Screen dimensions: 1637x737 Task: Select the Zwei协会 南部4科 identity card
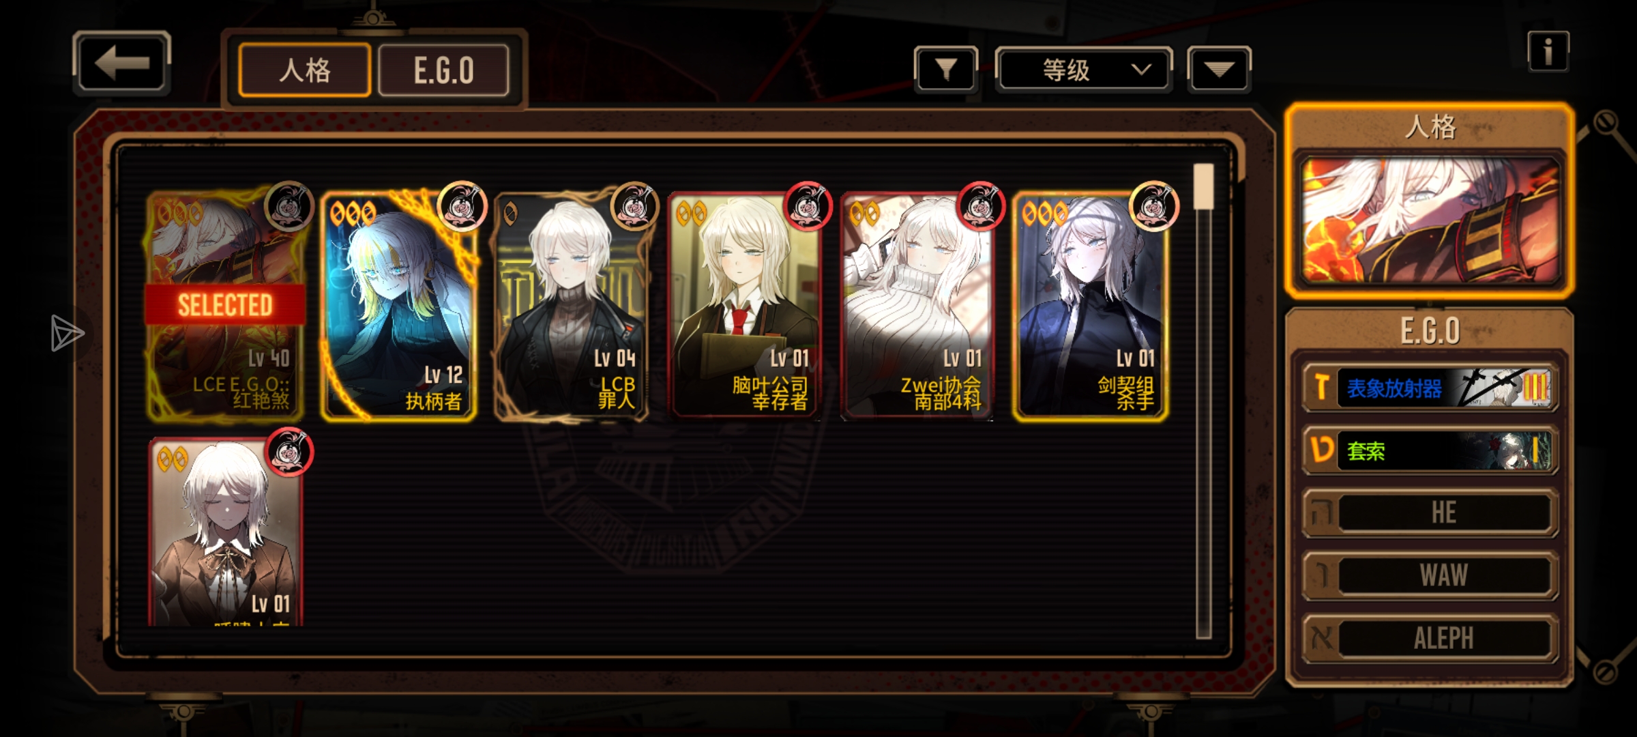(917, 306)
